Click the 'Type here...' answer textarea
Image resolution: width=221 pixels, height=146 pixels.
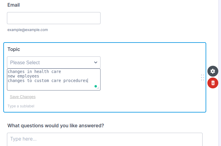[x=104, y=139]
